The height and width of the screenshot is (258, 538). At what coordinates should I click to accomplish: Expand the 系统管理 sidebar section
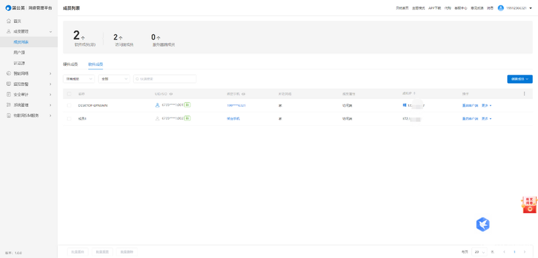click(50, 105)
